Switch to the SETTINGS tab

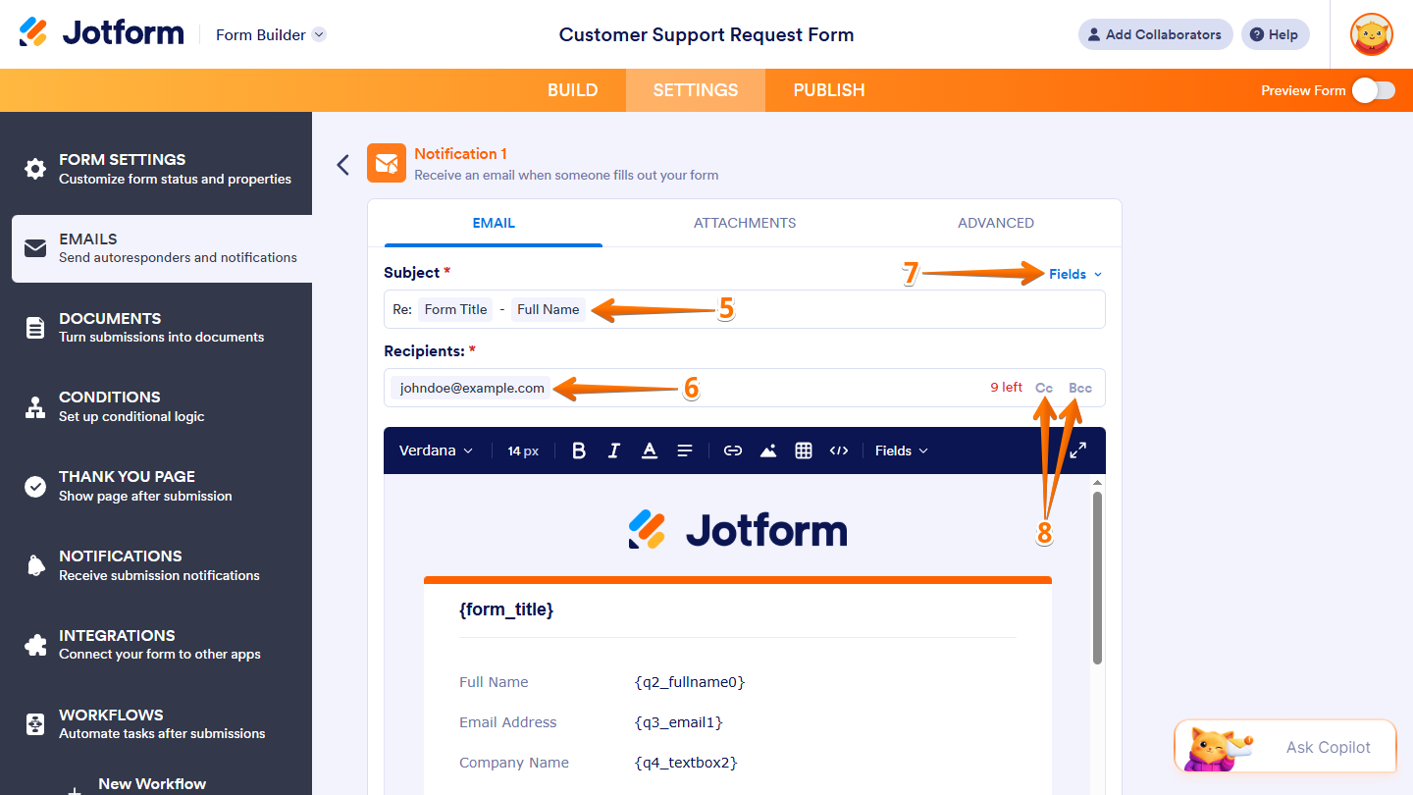click(x=696, y=90)
